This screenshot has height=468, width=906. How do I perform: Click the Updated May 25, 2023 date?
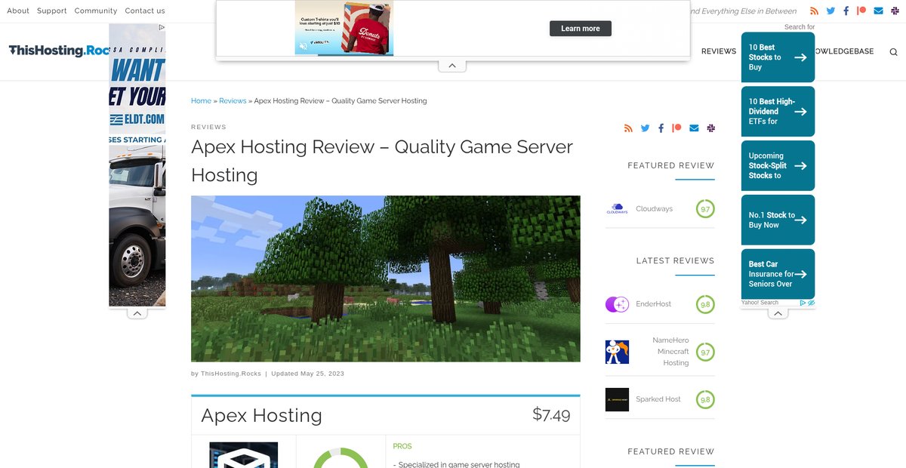[307, 374]
